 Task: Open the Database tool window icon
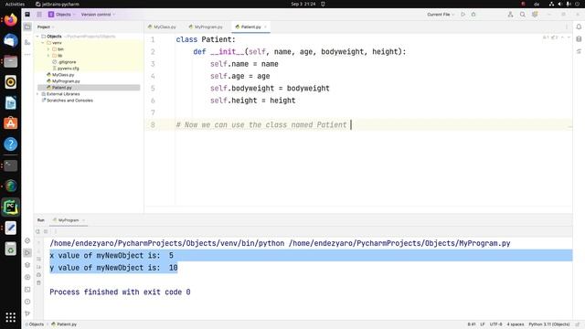coord(579,38)
